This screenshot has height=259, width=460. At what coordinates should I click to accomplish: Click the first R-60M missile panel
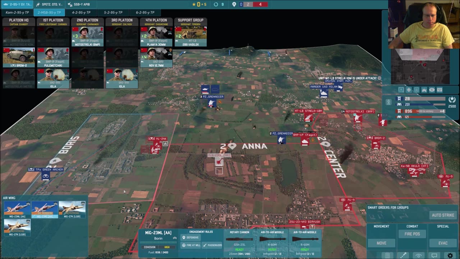tap(272, 243)
